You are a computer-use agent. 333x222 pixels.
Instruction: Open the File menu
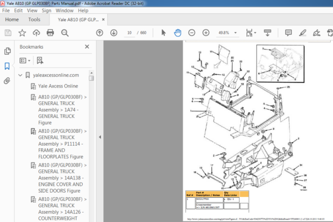pyautogui.click(x=6, y=11)
